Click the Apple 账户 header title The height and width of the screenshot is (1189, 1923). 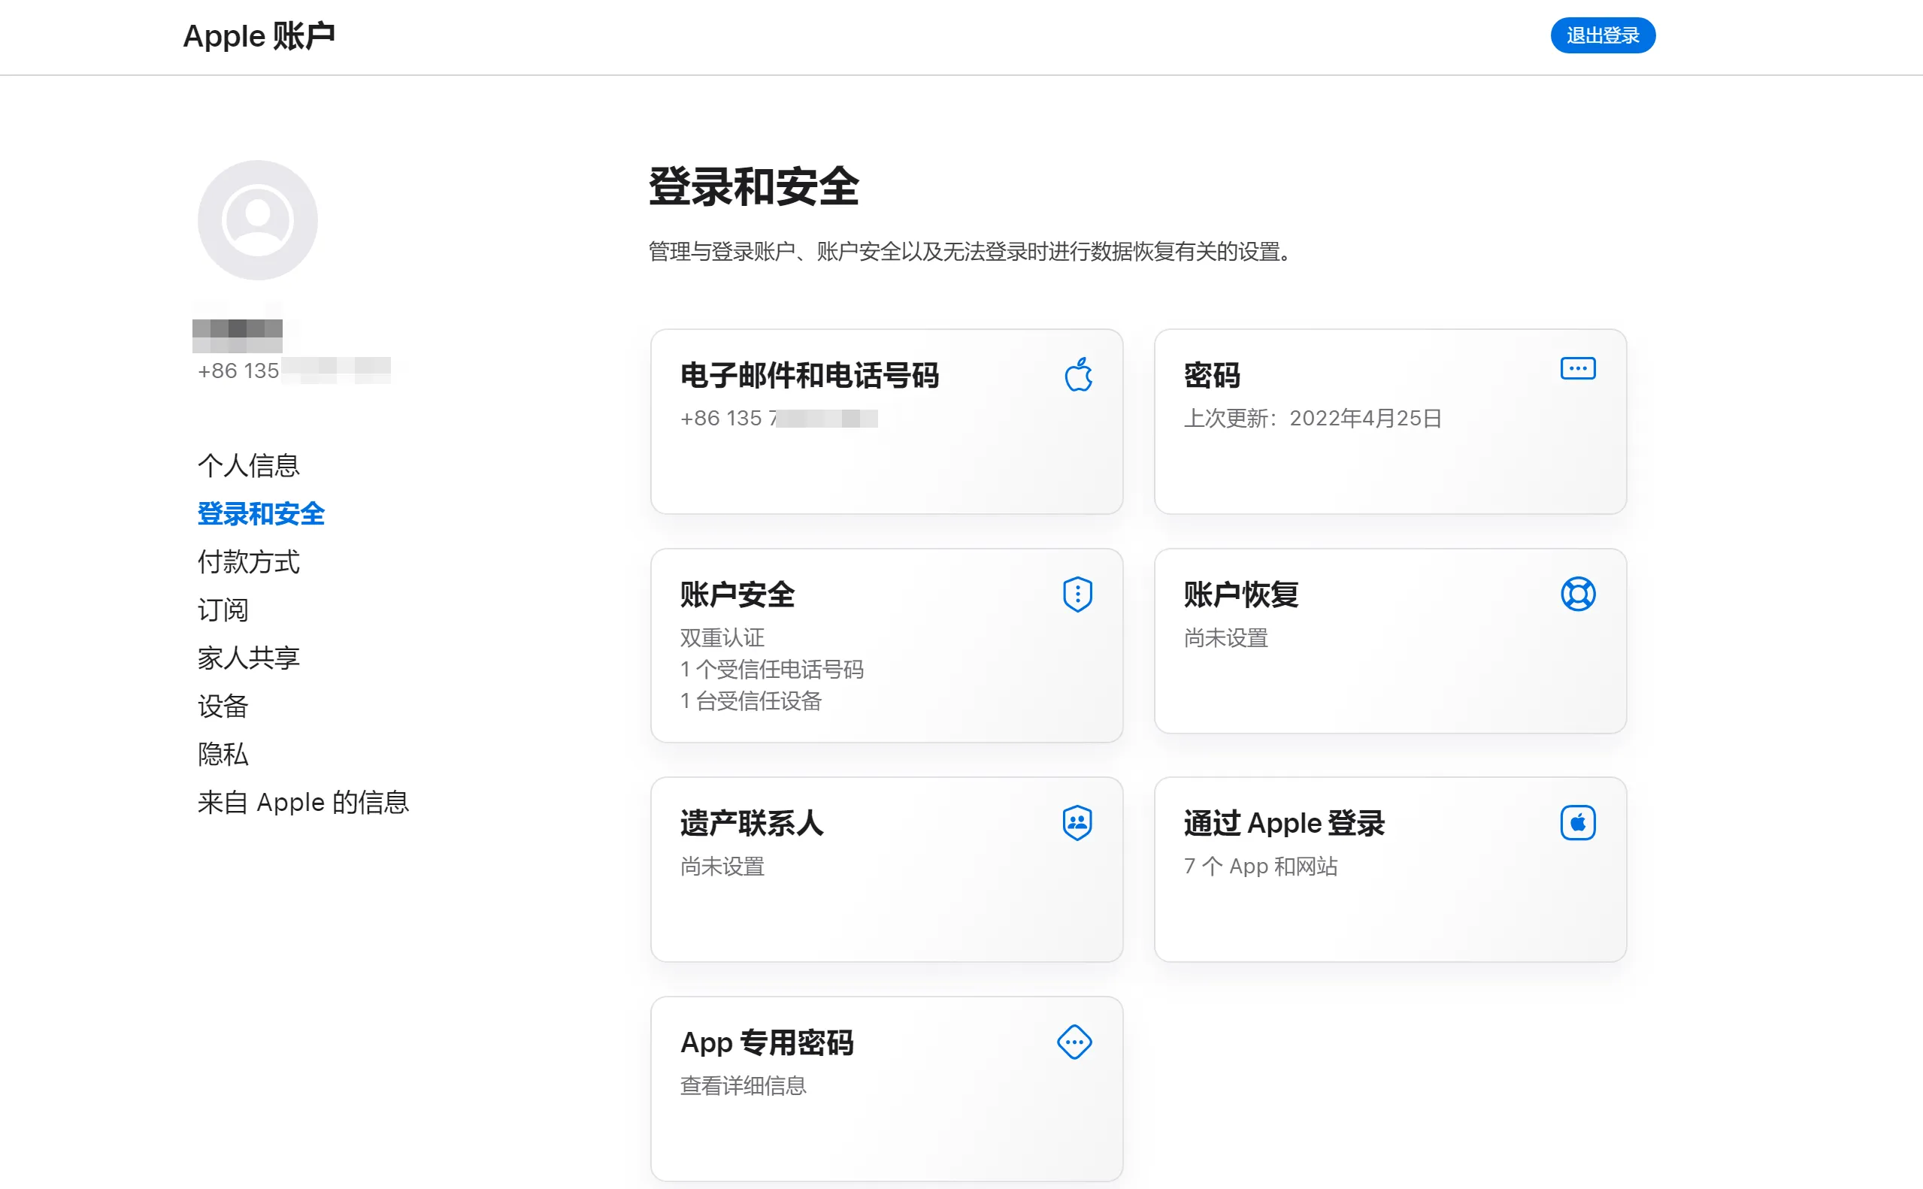click(x=259, y=36)
